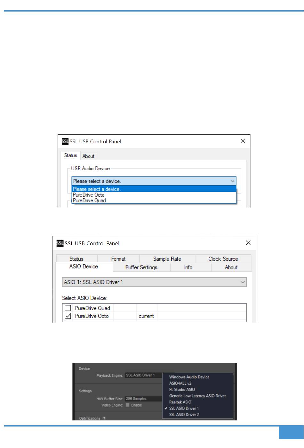Open the Playback Engine dropdown
The image size is (304, 448).
point(143,375)
